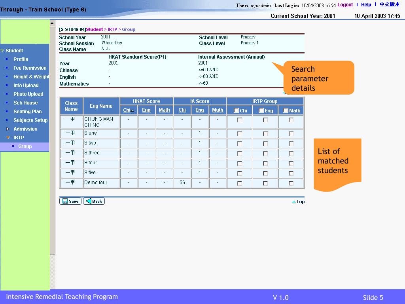405x304 pixels.
Task: Open Seating Plan in the sidebar
Action: (x=27, y=111)
